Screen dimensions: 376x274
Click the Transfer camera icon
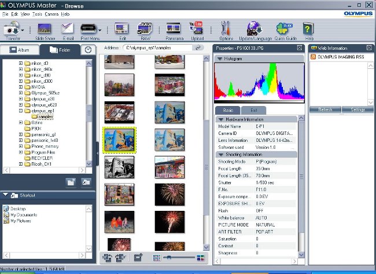tap(11, 28)
